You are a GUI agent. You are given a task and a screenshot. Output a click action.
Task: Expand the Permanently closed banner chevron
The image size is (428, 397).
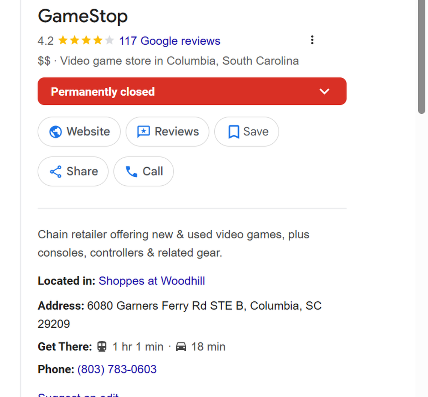pyautogui.click(x=325, y=91)
